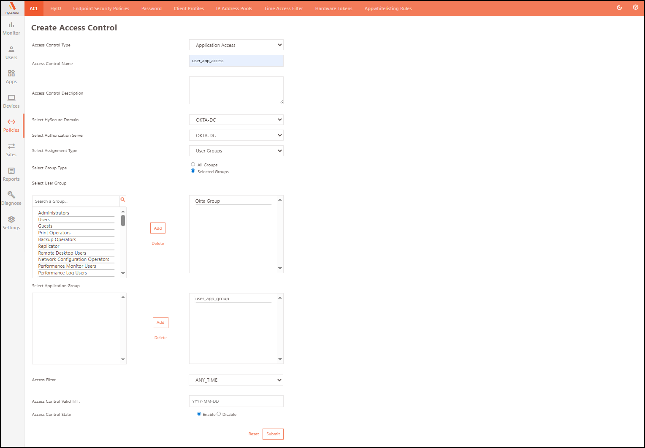Submit the access control form
Image resolution: width=645 pixels, height=448 pixels.
[x=273, y=434]
